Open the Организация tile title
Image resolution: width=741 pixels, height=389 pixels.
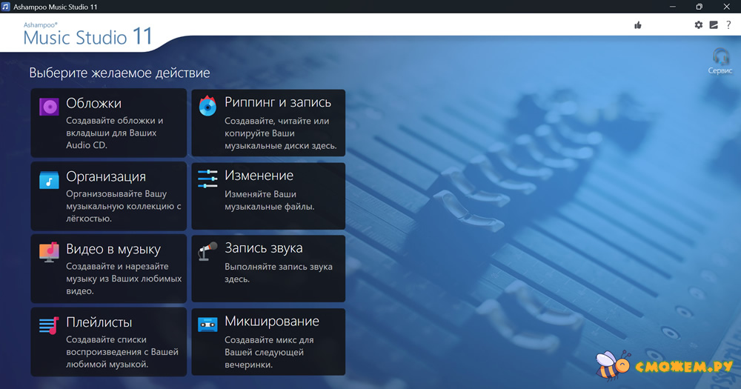pyautogui.click(x=106, y=176)
